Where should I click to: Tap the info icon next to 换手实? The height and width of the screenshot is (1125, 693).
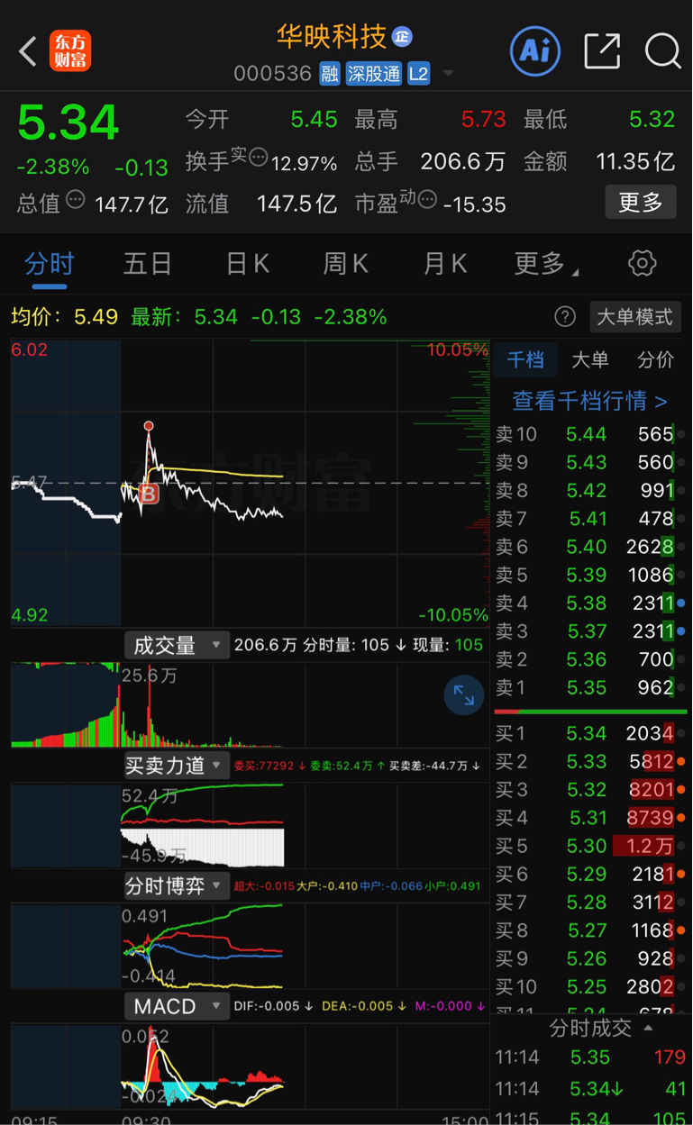pyautogui.click(x=258, y=158)
